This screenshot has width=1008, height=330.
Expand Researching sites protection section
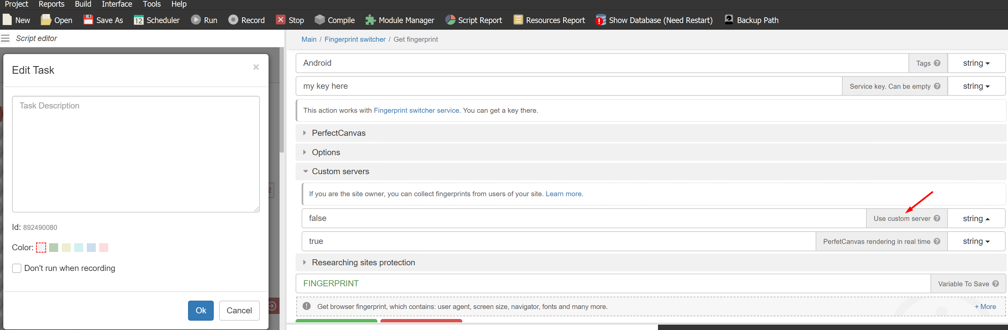(363, 262)
